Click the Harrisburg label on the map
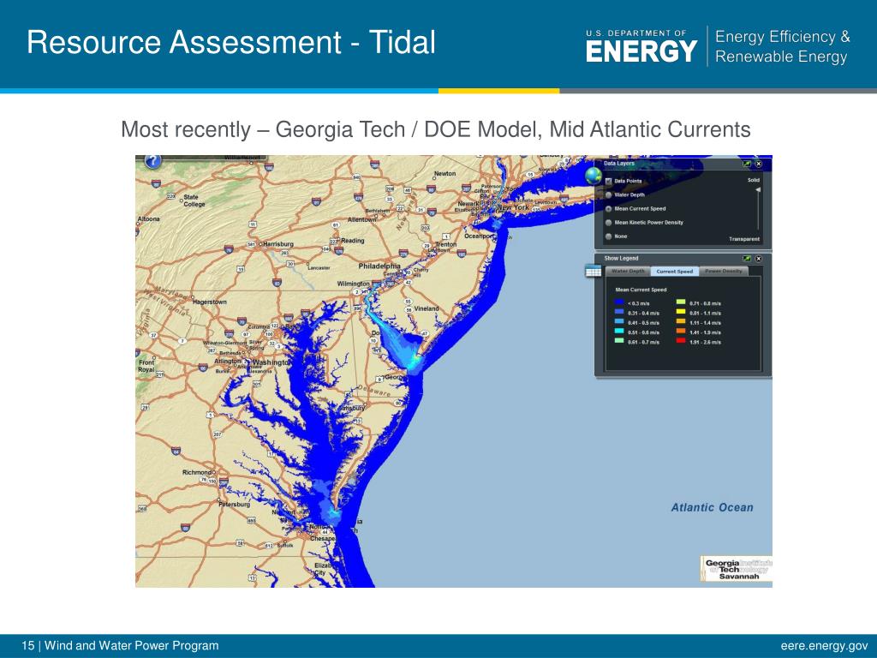 coord(278,244)
